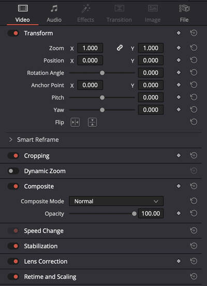Reset the Zoom parameter
Screen dimensions: 207x286
point(194,48)
